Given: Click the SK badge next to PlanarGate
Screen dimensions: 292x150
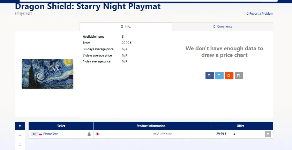Looking at the screenshot, I should tap(34, 134).
